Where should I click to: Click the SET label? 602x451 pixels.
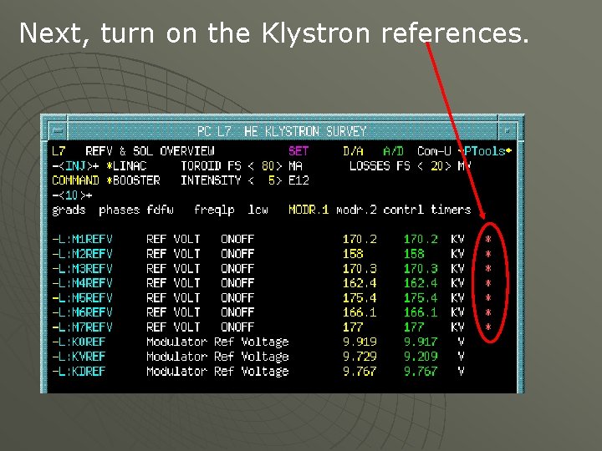click(x=298, y=151)
